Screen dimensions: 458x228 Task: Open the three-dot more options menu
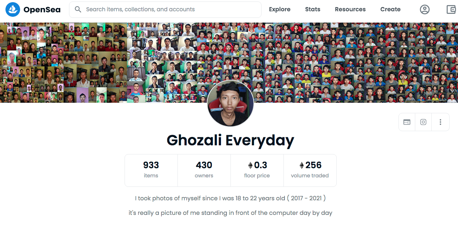(440, 122)
